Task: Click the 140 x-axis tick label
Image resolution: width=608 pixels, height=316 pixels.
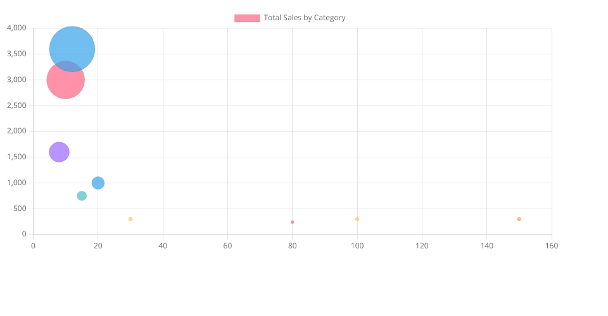Action: tap(486, 246)
